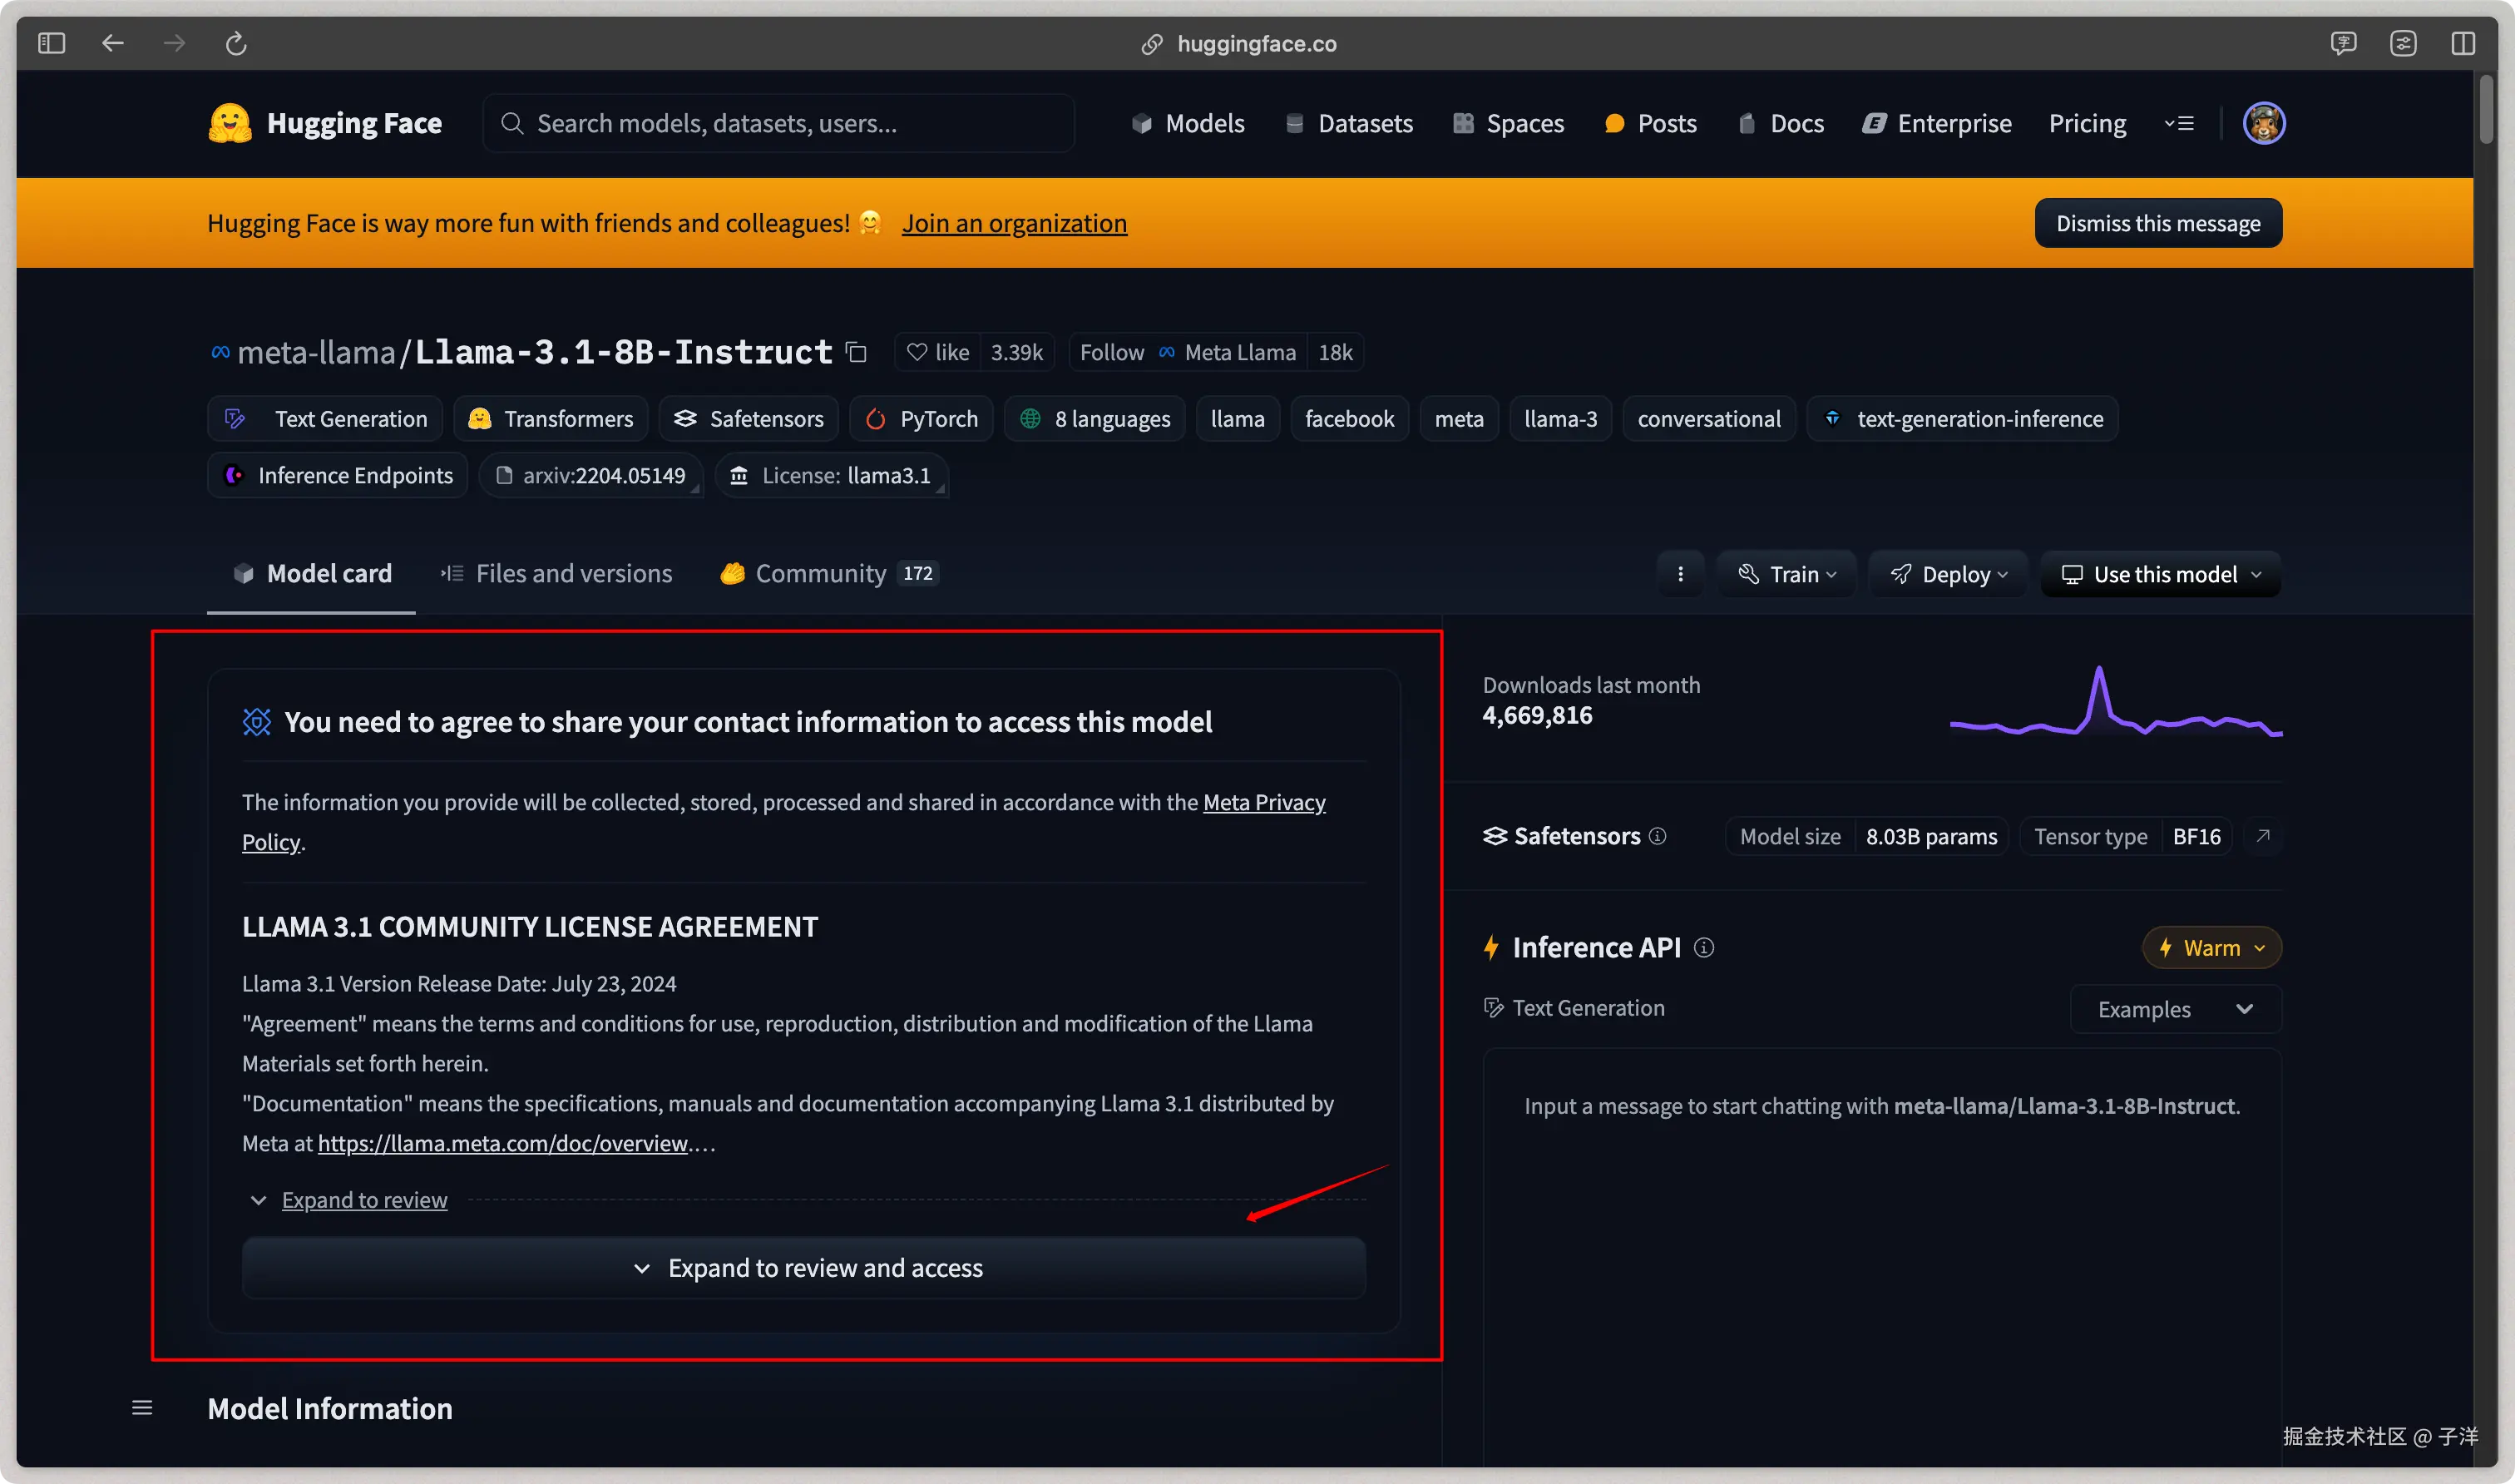Click the Inference API info icon
The image size is (2515, 1484).
point(1704,947)
